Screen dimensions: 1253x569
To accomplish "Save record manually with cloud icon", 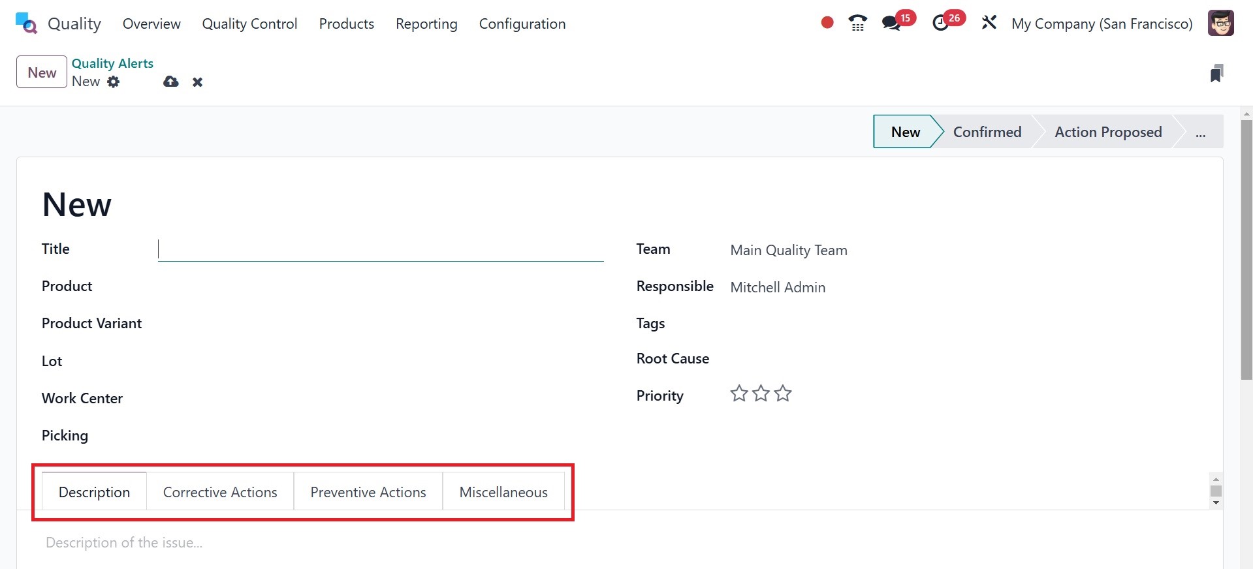I will [x=171, y=82].
